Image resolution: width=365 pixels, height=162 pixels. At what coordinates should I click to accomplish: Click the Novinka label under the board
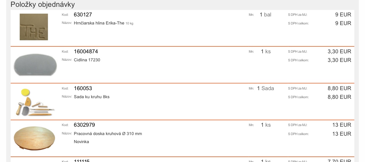click(x=81, y=142)
